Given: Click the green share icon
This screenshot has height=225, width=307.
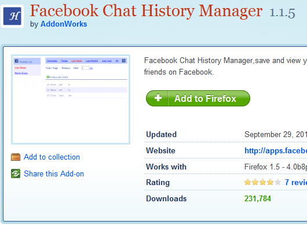Looking at the screenshot, I should 16,174.
